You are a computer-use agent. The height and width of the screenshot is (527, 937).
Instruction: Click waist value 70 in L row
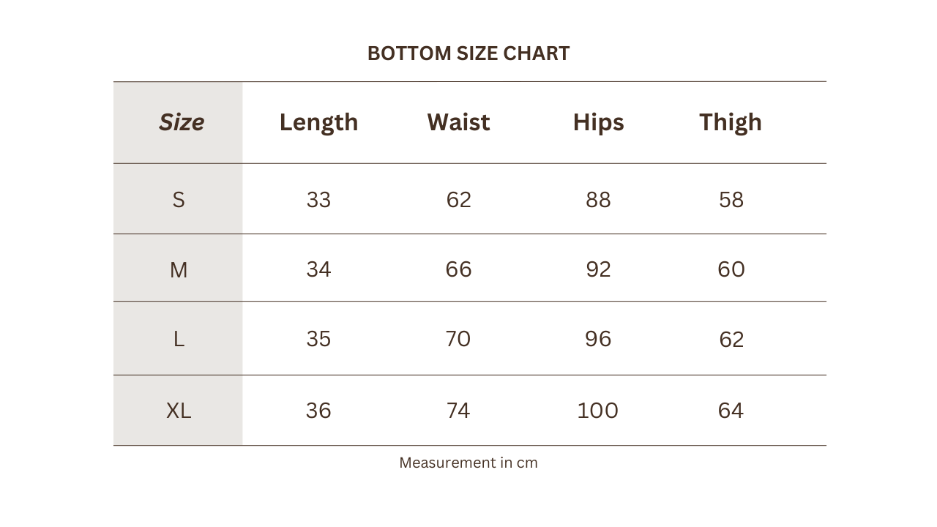click(x=458, y=339)
